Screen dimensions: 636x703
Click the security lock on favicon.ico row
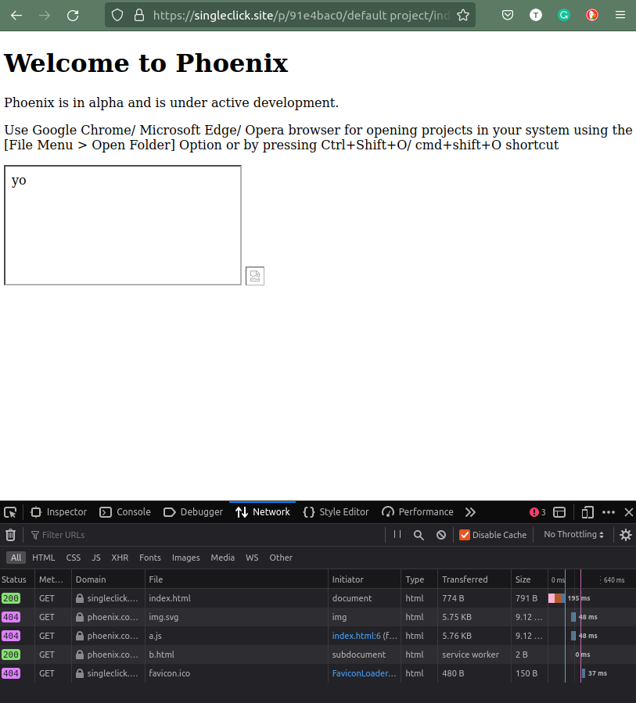coord(80,673)
